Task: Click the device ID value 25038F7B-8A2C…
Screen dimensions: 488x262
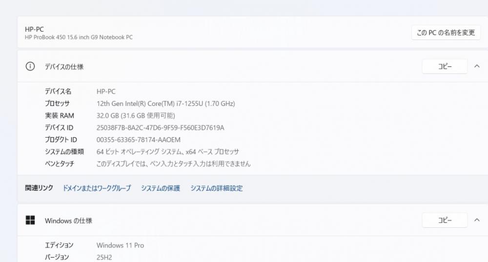Action: click(160, 127)
